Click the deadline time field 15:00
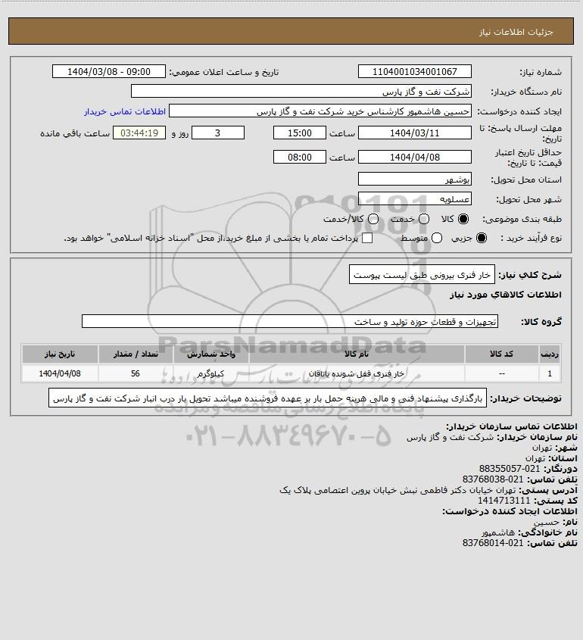The height and width of the screenshot is (640, 583). [300, 133]
